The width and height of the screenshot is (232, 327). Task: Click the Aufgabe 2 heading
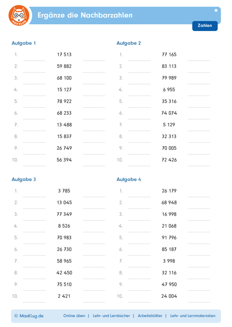point(129,43)
